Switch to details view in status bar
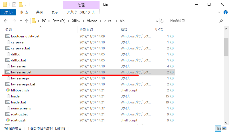The height and width of the screenshot is (132, 229). 218,129
